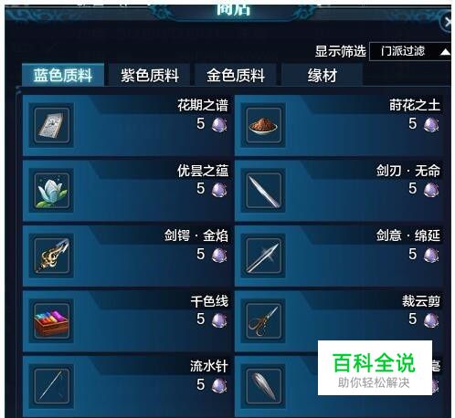Select the feather item icon in bottom row
Screen dimensions: 455x418
[x=263, y=386]
